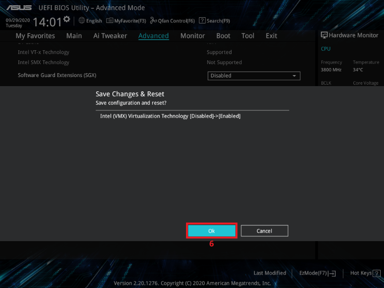This screenshot has width=384, height=288.
Task: Cancel the Save Changes prompt
Action: [264, 231]
